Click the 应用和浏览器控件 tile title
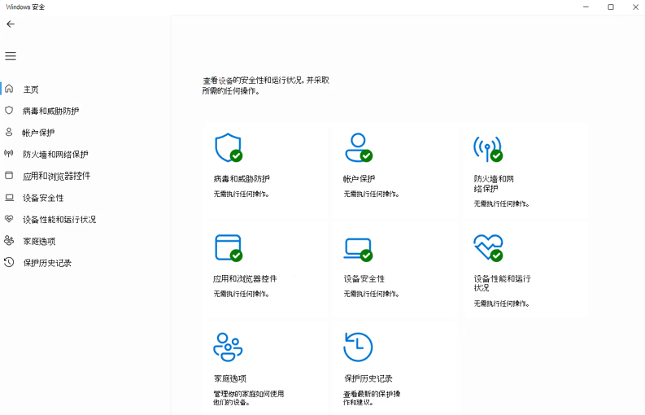 pyautogui.click(x=245, y=279)
